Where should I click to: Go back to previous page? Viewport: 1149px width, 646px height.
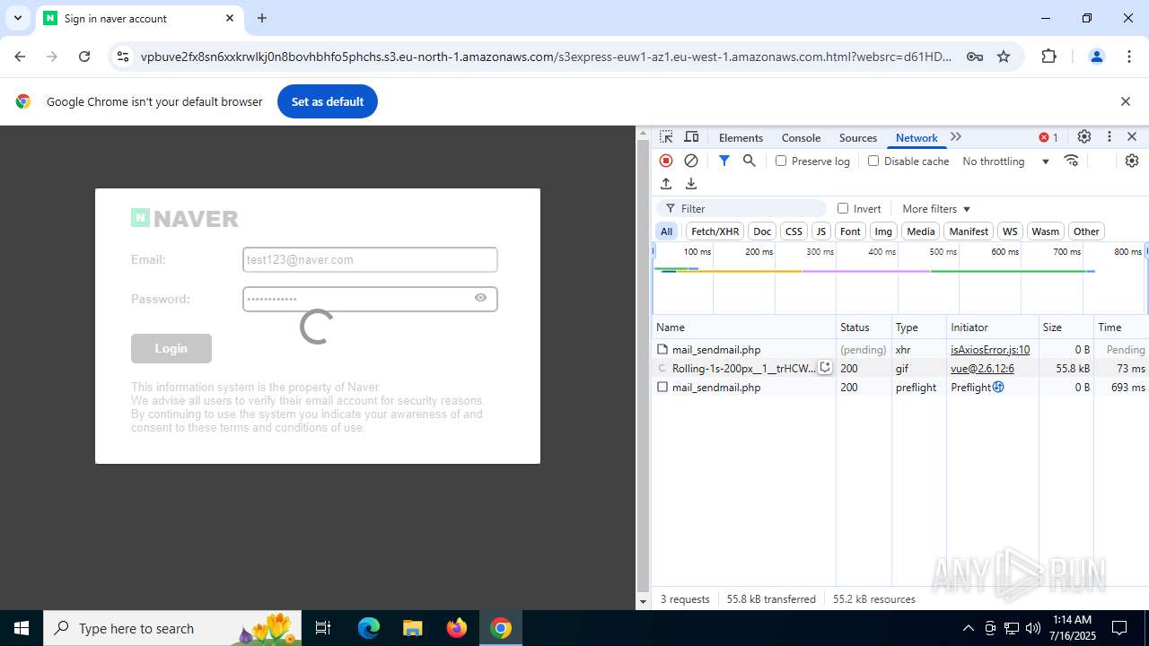tap(20, 57)
